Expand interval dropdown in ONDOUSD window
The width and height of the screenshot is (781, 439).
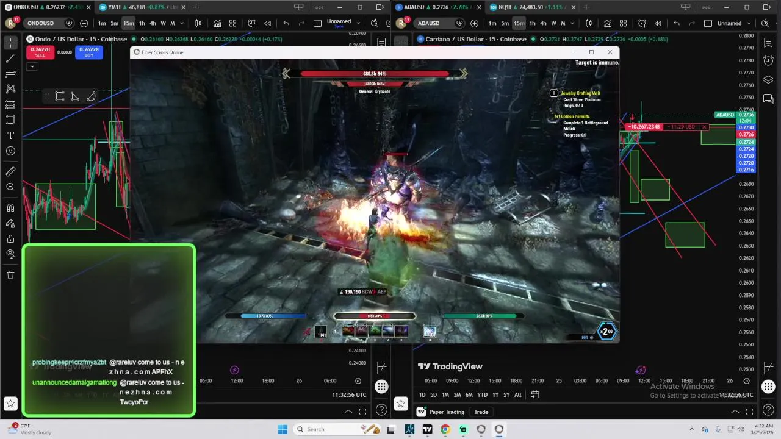tap(182, 23)
